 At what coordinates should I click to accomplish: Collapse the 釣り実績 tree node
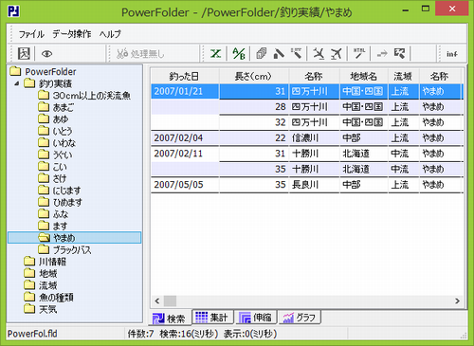pyautogui.click(x=17, y=83)
